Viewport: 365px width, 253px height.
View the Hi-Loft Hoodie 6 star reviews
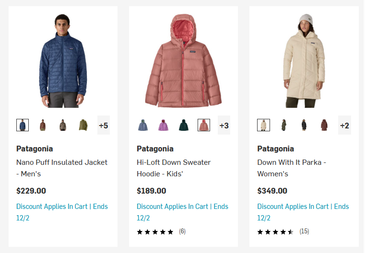point(161,231)
